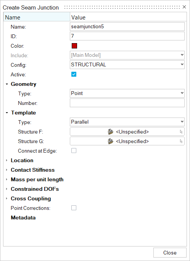Viewport: 190px width, 261px height.
Task: Expand the Constrained DOFs section
Action: pos(7,189)
